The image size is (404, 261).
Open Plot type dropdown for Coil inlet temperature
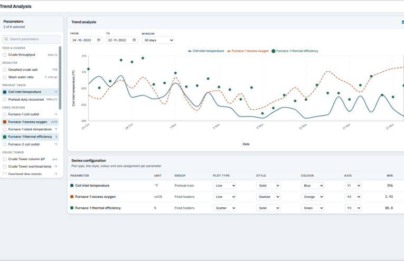click(x=224, y=186)
